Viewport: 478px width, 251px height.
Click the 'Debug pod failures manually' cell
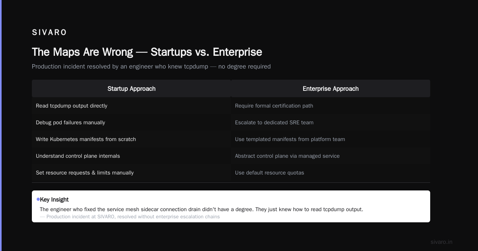(x=131, y=122)
